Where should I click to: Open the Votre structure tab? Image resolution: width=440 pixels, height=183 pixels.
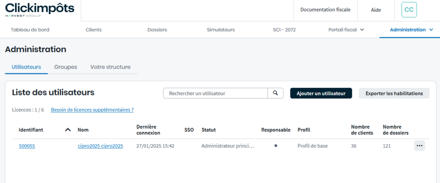110,67
